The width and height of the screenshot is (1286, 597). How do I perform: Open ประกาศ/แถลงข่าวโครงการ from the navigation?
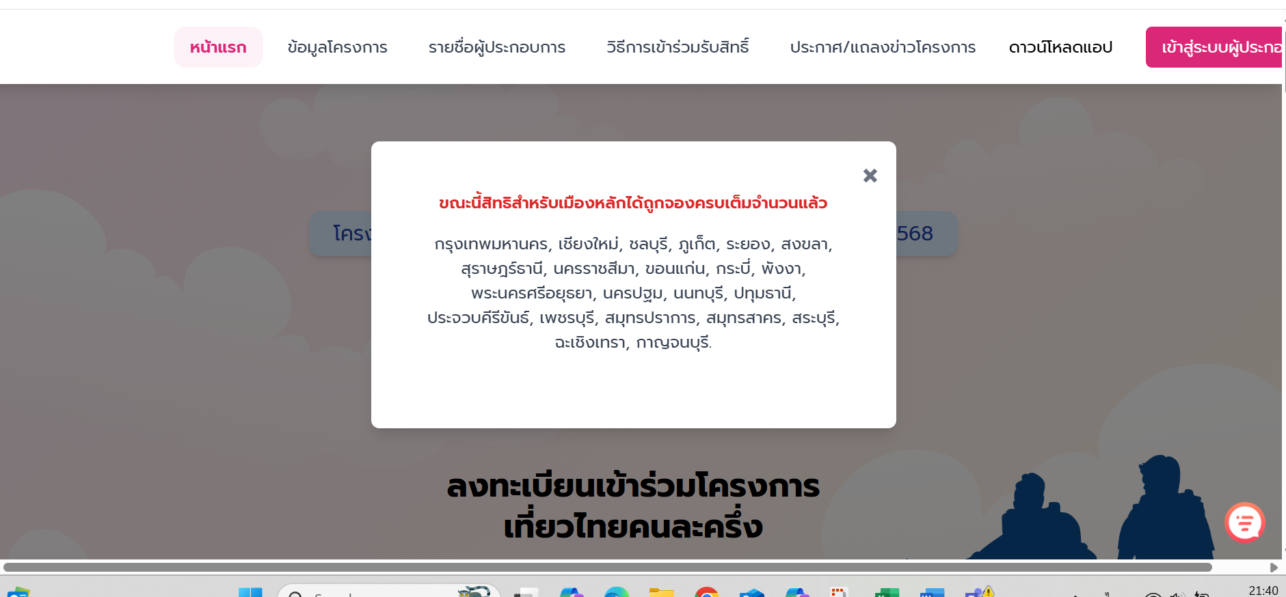click(x=883, y=47)
